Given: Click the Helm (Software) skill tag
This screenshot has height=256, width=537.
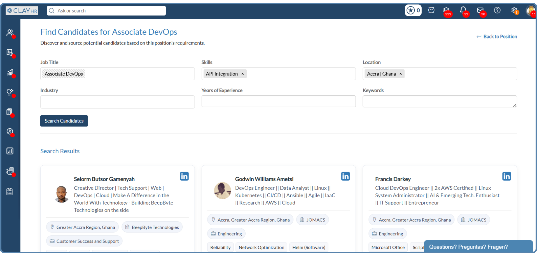Looking at the screenshot, I should (x=309, y=247).
